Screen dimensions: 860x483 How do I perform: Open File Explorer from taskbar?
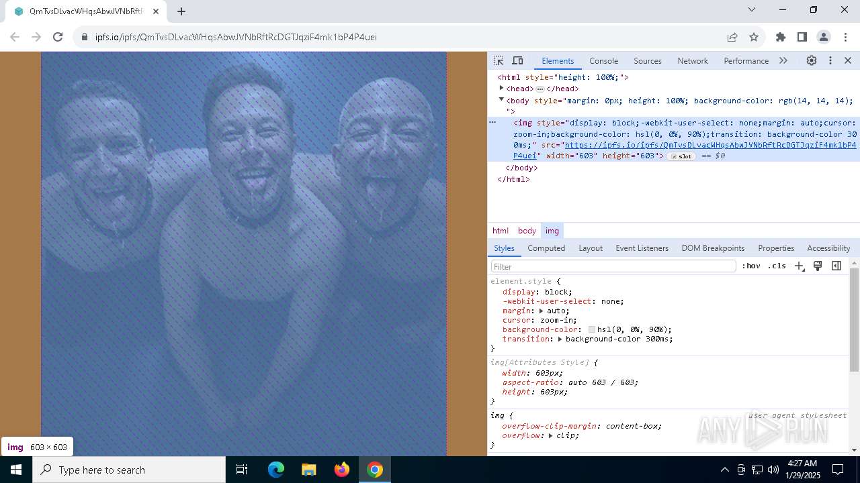(x=308, y=470)
